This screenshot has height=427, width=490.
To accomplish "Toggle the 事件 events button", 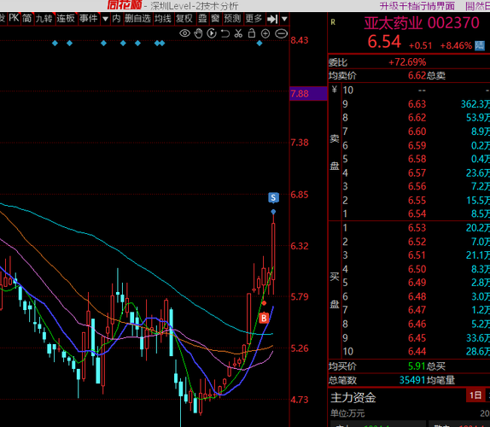I will (89, 19).
